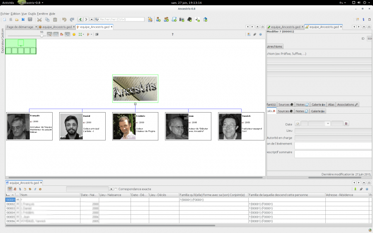
Task: Select the Ancestris logo node in tree
Action: [x=135, y=89]
